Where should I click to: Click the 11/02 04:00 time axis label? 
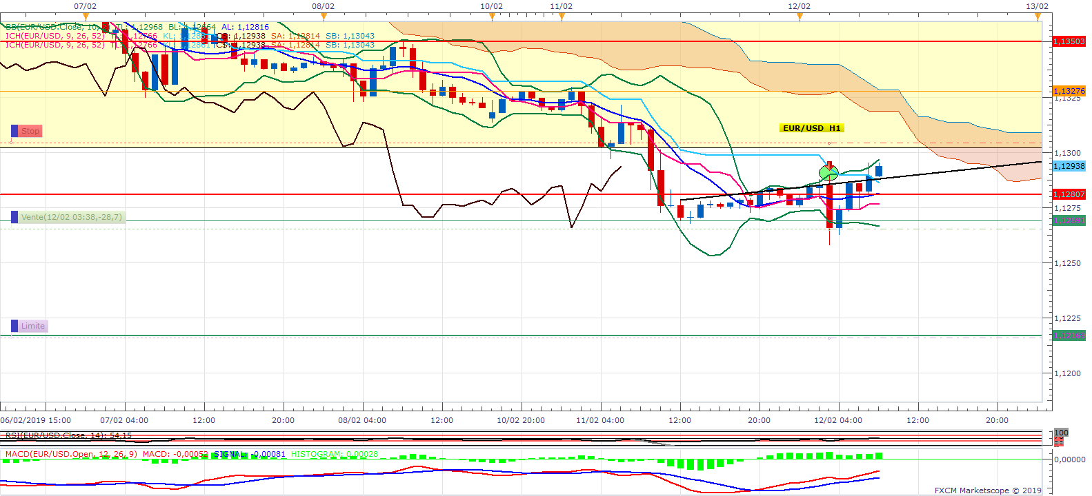(600, 420)
